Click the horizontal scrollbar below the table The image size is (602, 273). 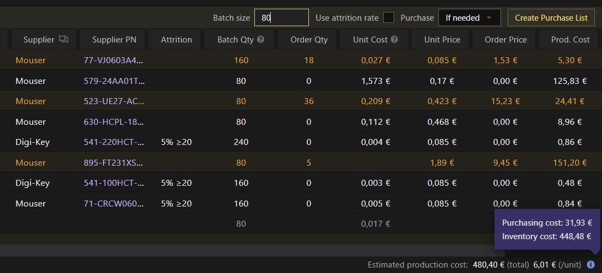[246, 250]
